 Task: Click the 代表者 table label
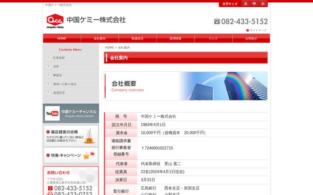coord(121,164)
